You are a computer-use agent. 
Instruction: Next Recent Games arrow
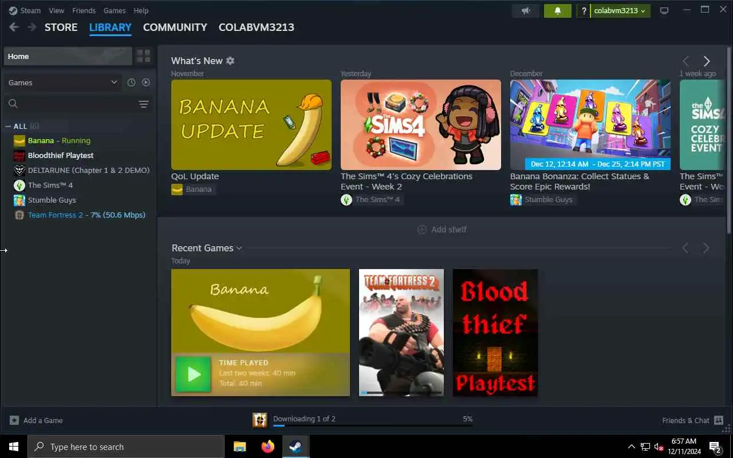click(x=706, y=248)
